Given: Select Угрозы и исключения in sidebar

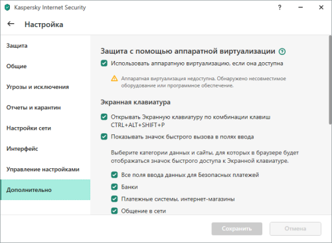Looking at the screenshot, I should point(45,87).
